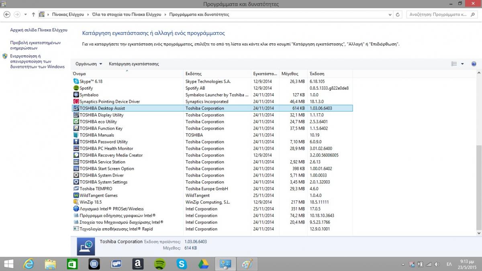Open the address bar history dropdown

390,14
